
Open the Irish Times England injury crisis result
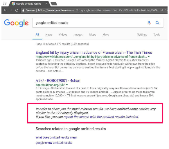pos(94,53)
